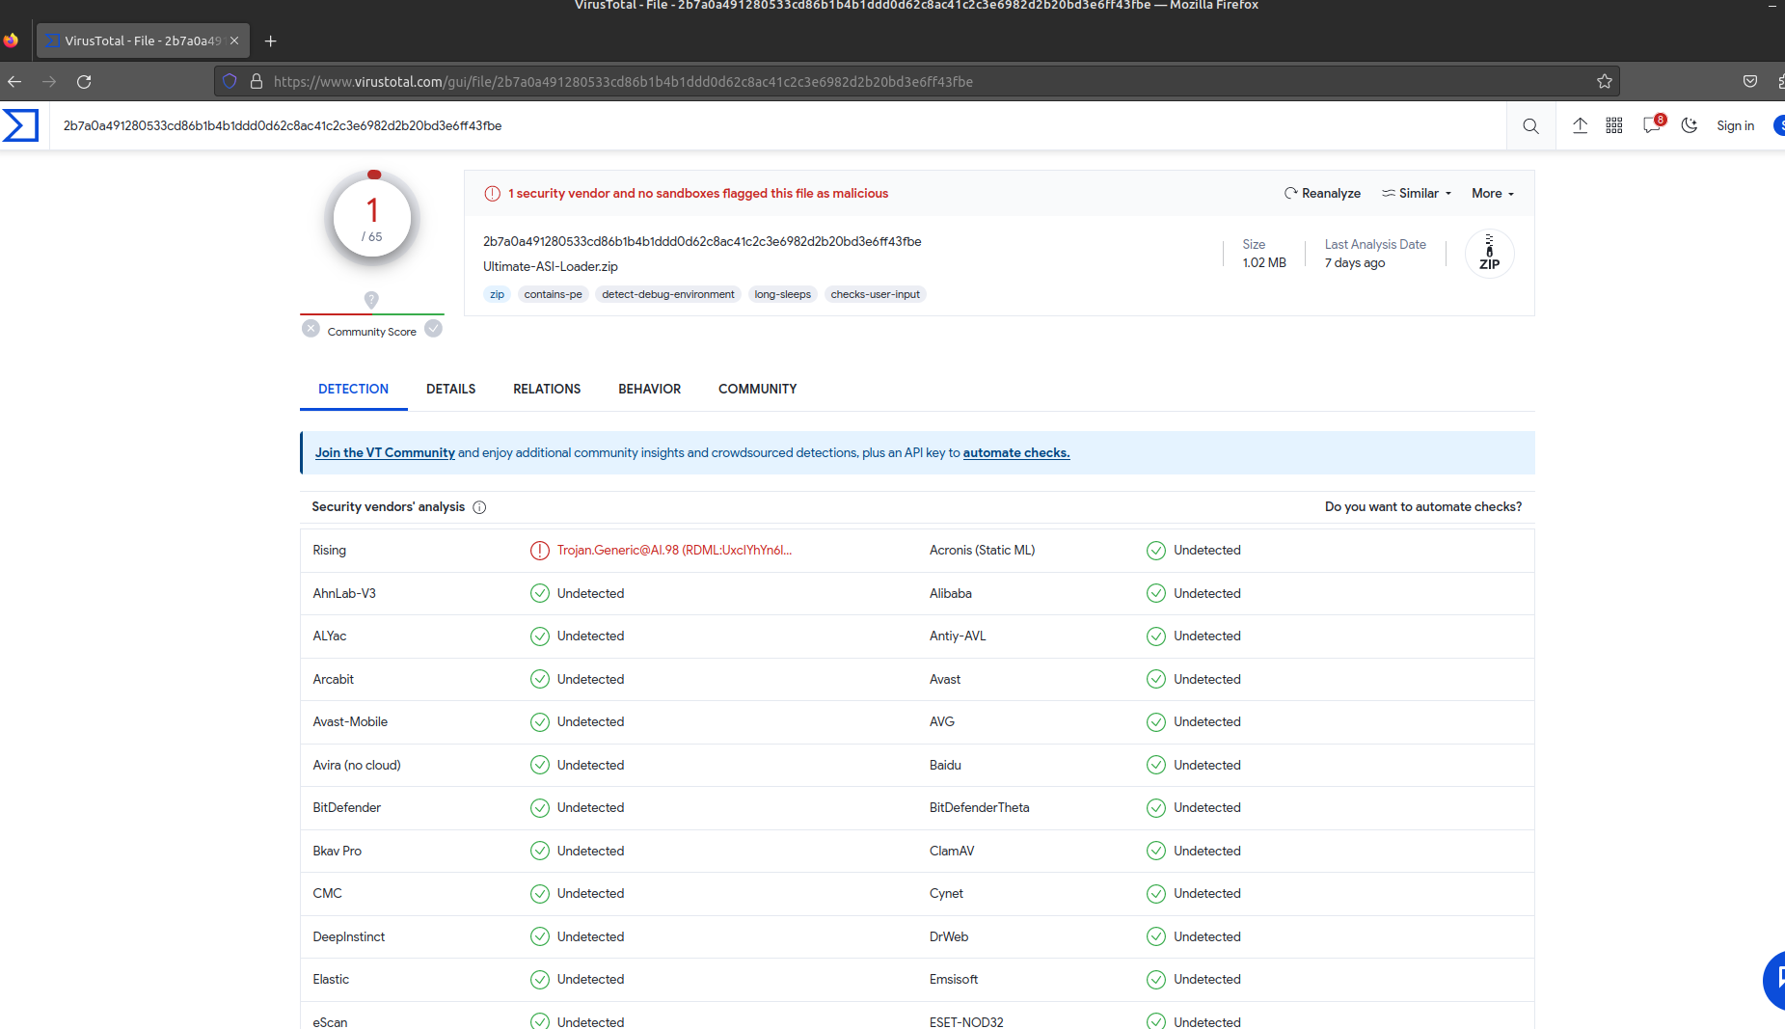Click the 1.02 MB size value
Viewport: 1785px width, 1029px height.
[x=1264, y=262]
